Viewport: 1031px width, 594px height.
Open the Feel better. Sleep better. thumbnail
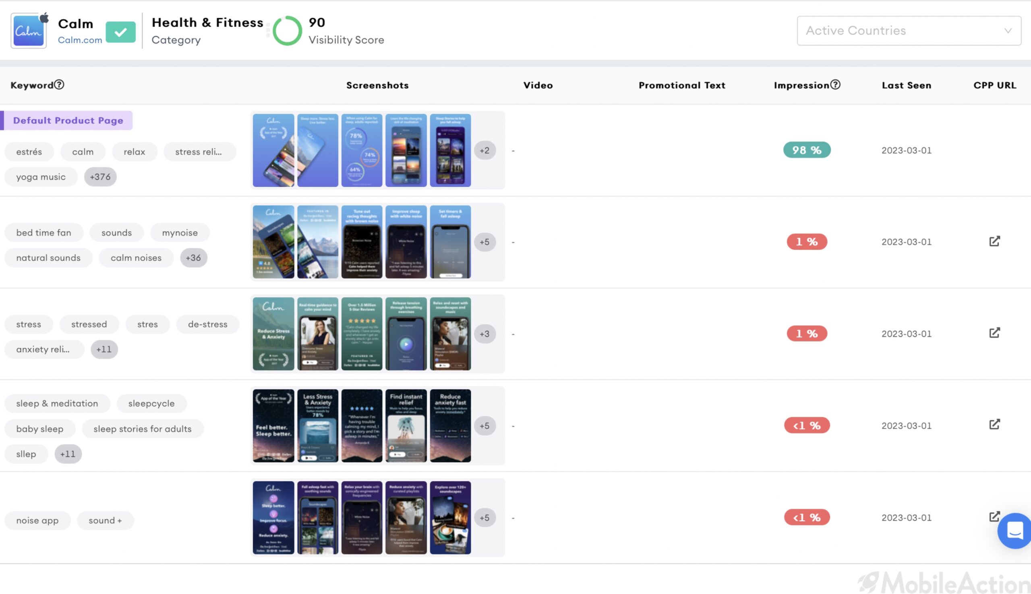(x=273, y=425)
